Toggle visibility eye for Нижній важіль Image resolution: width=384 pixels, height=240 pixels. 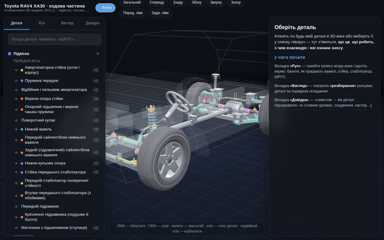(x=16, y=129)
